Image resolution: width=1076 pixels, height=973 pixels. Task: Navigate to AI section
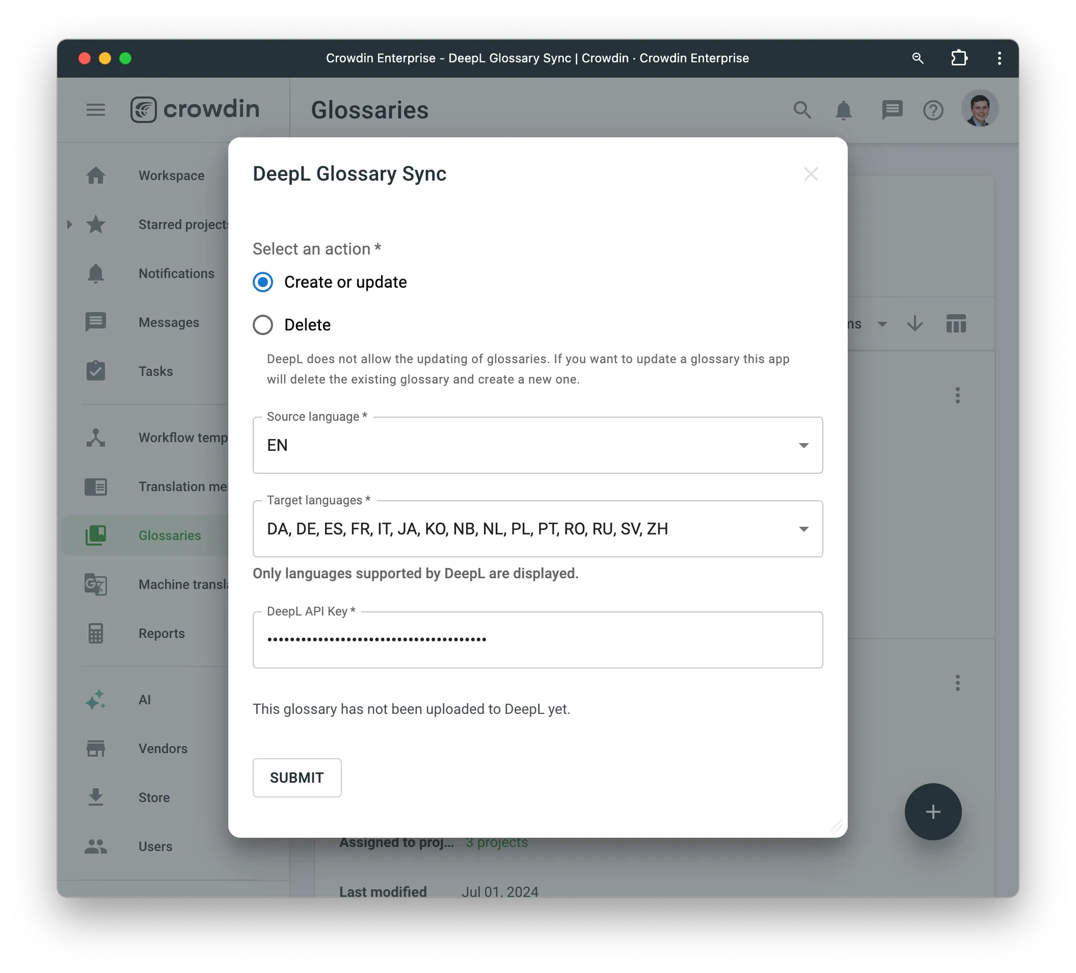pyautogui.click(x=145, y=700)
